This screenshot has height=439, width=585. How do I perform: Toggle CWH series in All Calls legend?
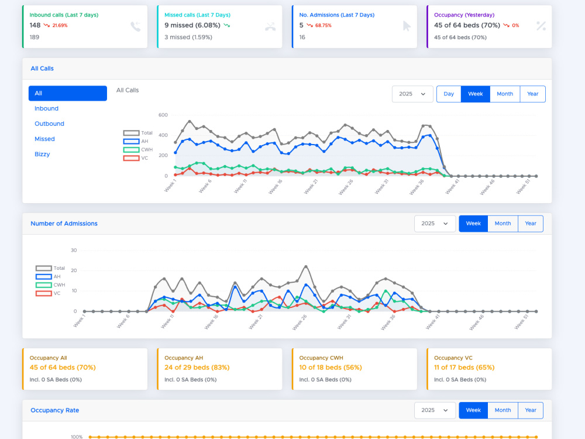[137, 150]
